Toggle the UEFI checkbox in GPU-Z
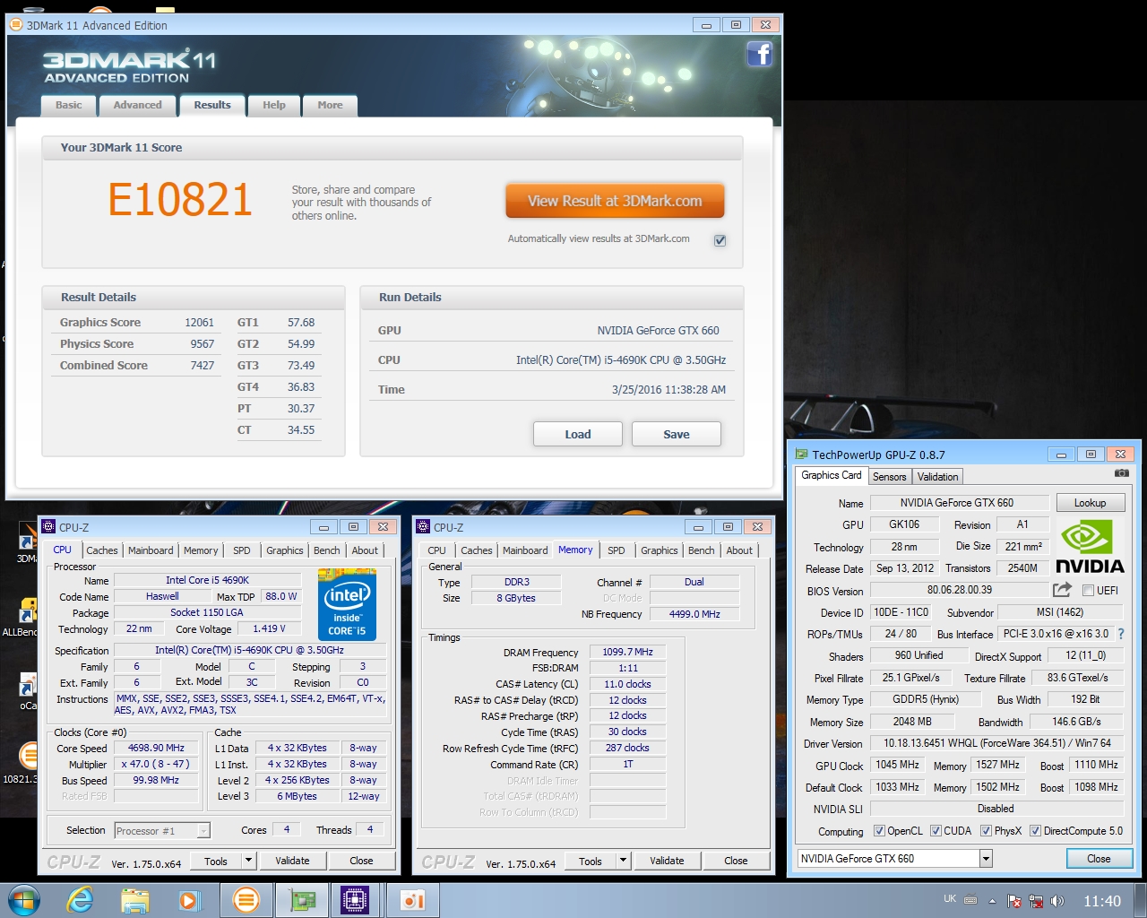The height and width of the screenshot is (918, 1147). point(1088,591)
